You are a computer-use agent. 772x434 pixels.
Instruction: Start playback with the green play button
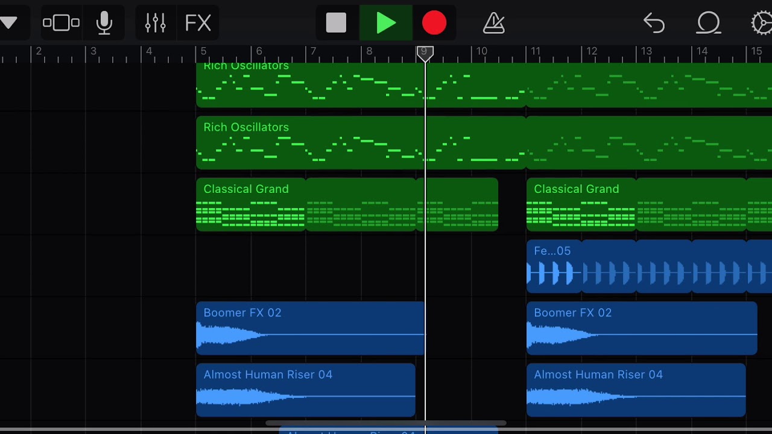pyautogui.click(x=386, y=23)
